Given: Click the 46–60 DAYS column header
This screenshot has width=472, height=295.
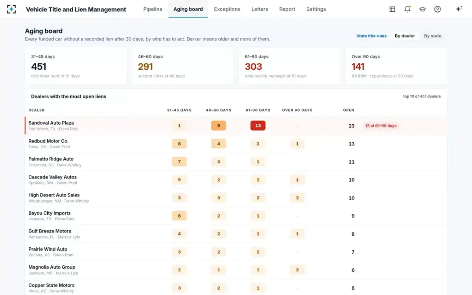Looking at the screenshot, I should tap(219, 110).
